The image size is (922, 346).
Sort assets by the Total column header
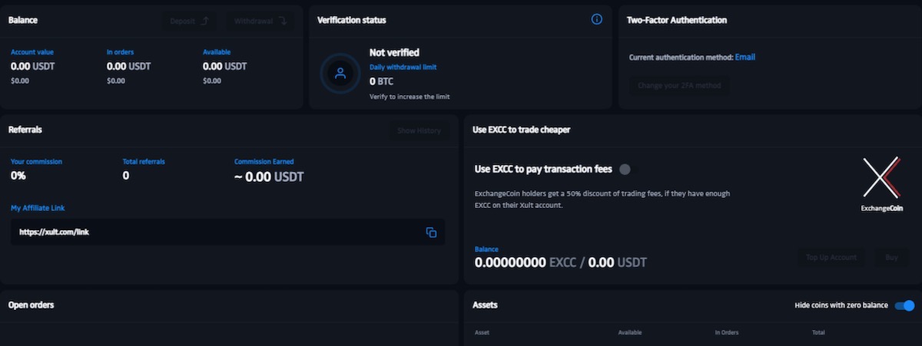click(x=820, y=332)
